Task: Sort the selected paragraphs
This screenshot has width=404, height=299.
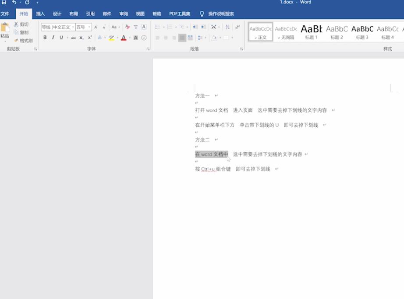Action: click(227, 27)
